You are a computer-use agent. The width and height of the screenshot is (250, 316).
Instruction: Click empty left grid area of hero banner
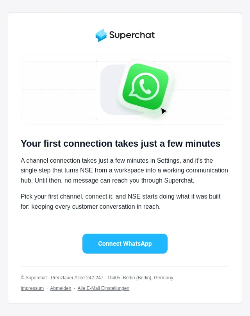click(x=59, y=90)
